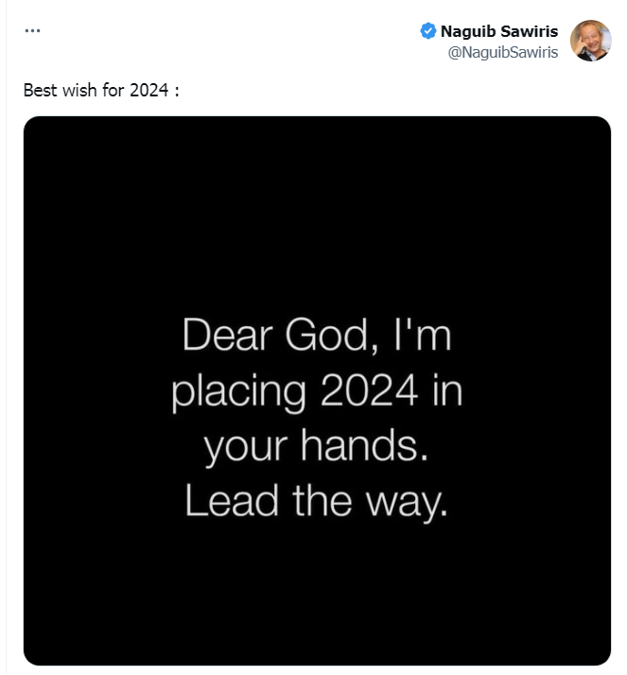Click the word "Best" in the caption
Viewport: 627px width, 675px height.
tap(39, 94)
